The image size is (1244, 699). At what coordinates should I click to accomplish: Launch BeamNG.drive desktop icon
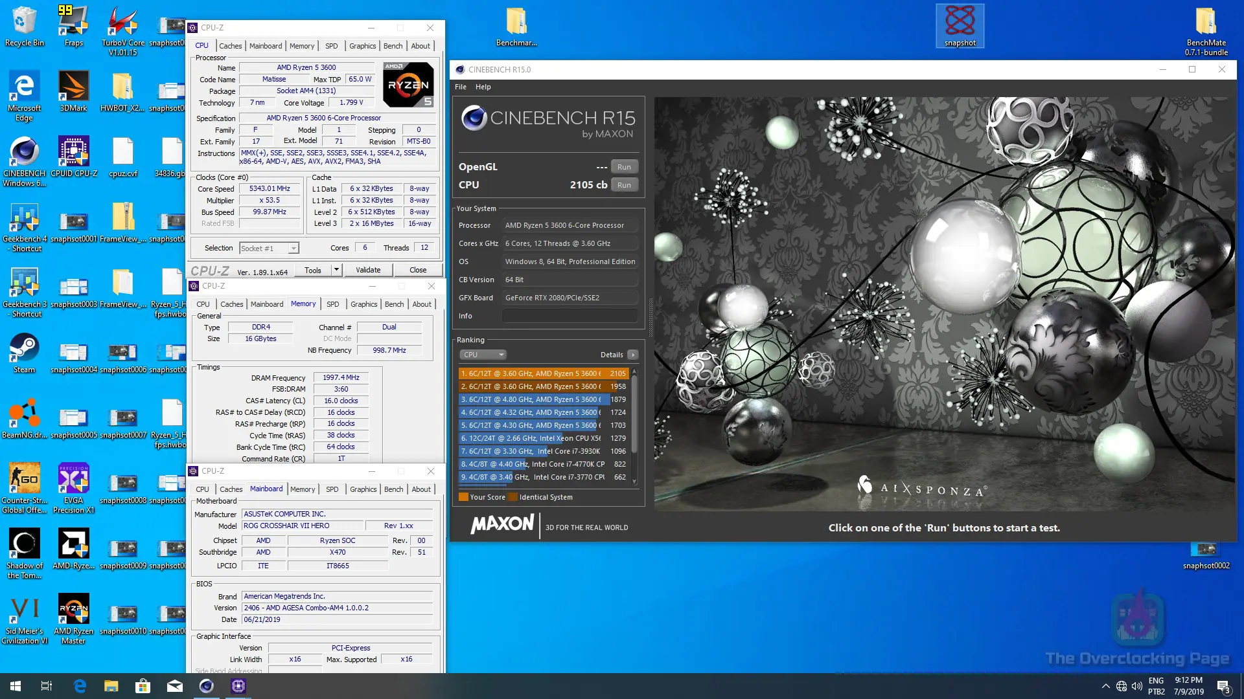[x=24, y=419]
